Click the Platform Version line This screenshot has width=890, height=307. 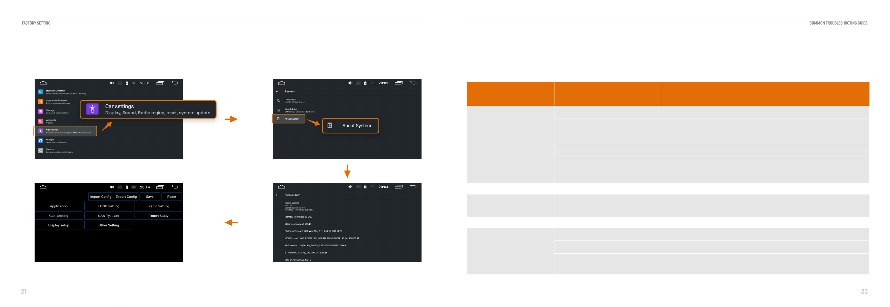tap(313, 231)
